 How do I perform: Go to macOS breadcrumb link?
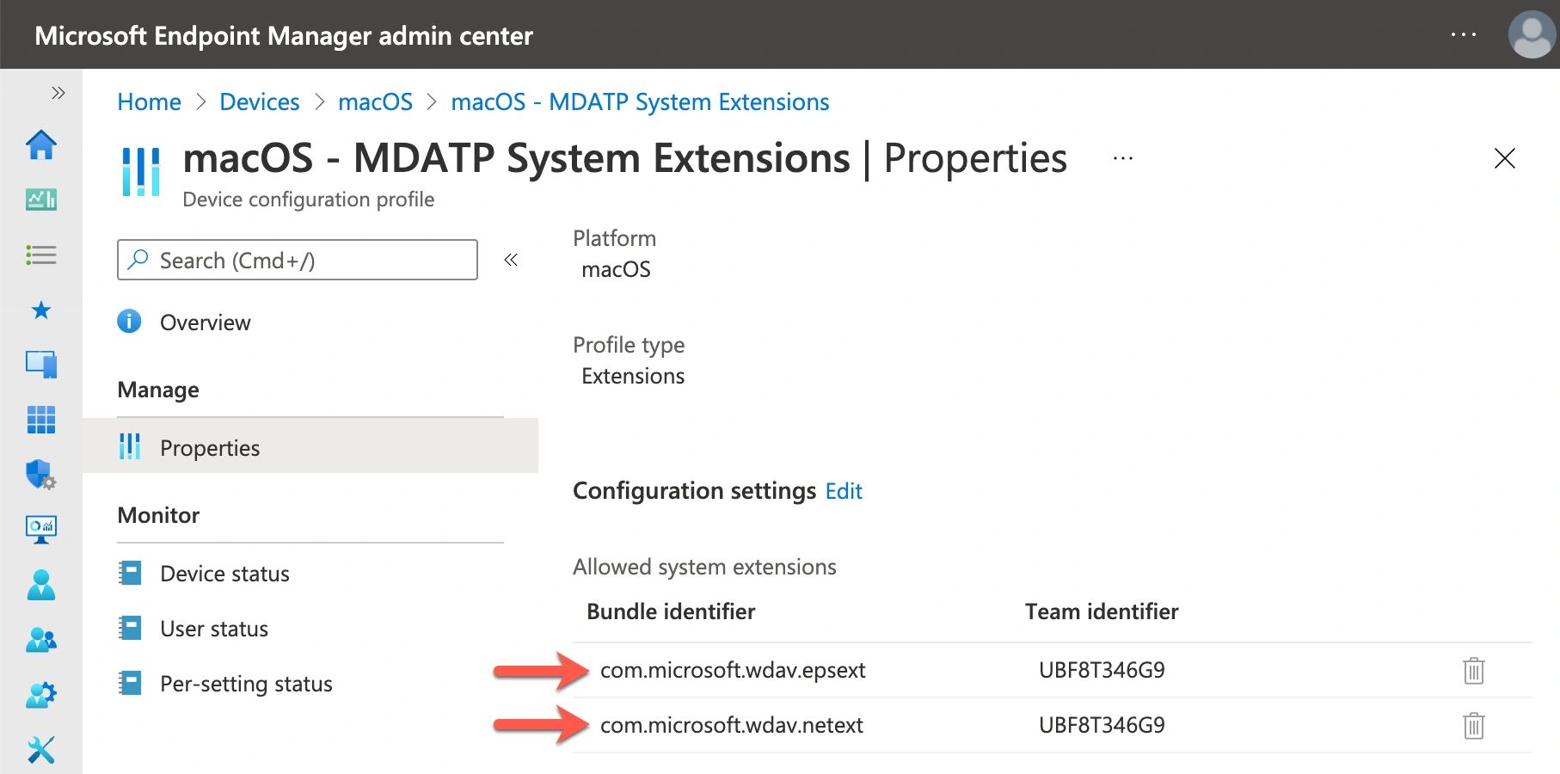click(375, 102)
